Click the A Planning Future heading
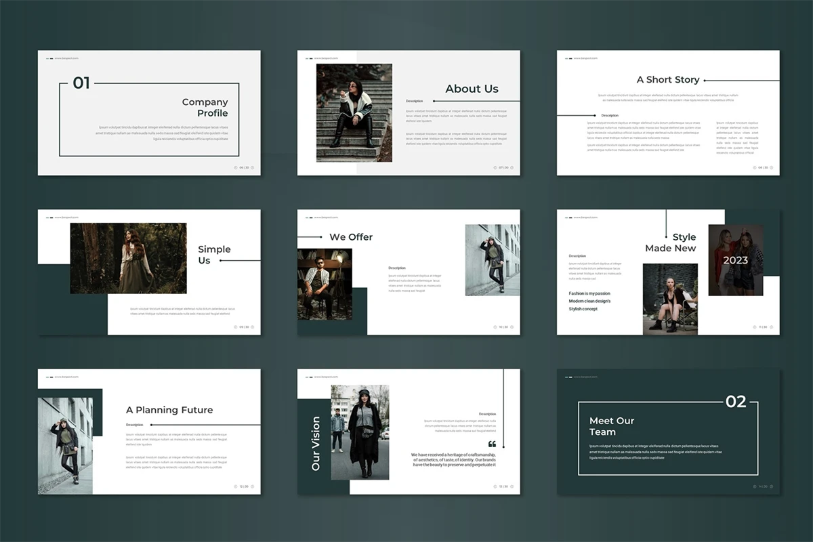The height and width of the screenshot is (542, 813). [169, 410]
